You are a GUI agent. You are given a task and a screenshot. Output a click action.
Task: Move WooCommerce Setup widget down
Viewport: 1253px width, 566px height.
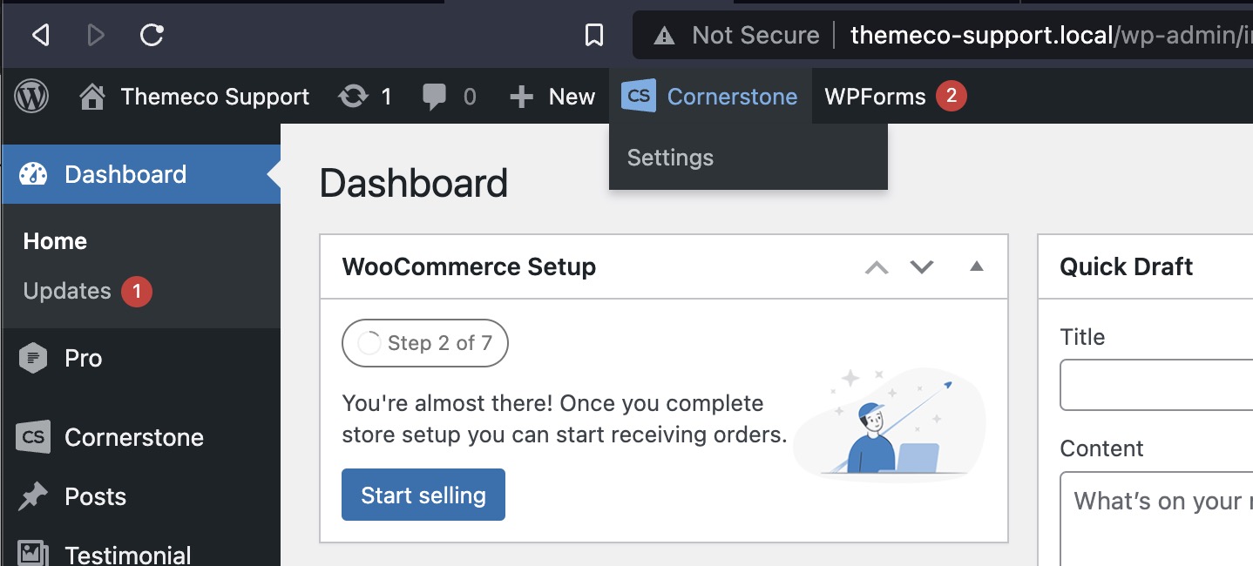[922, 267]
